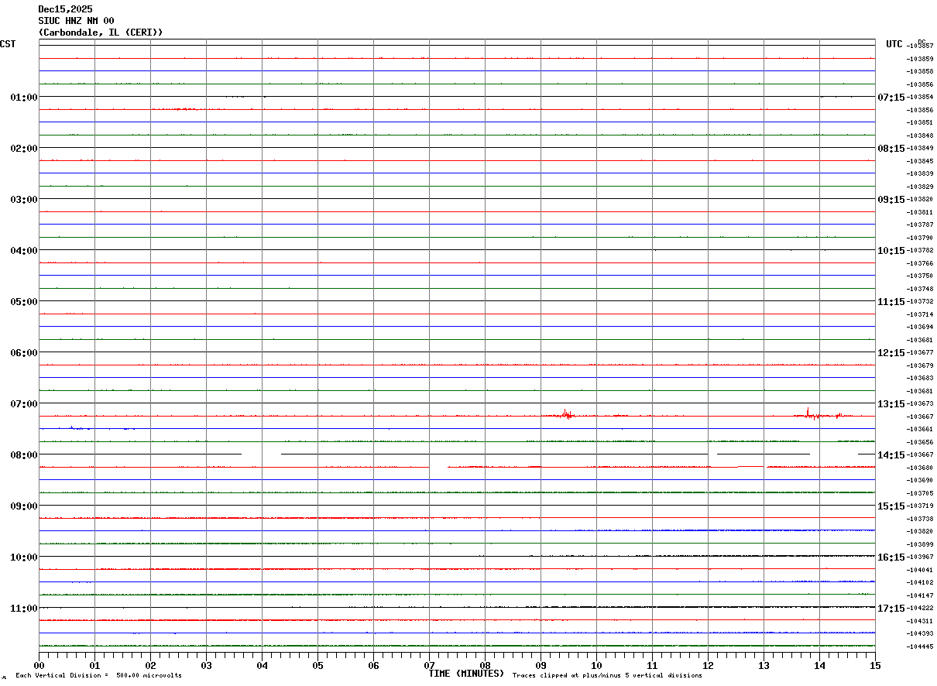This screenshot has width=937, height=686.
Task: Click the 09:15 UTC time label
Action: pos(891,199)
